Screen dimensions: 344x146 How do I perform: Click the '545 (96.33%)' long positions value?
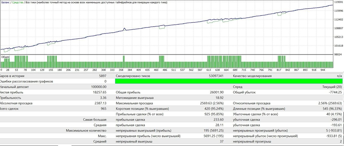pyautogui.click(x=333, y=109)
